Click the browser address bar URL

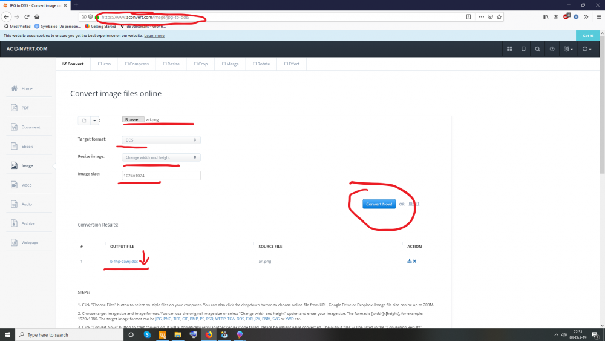click(145, 17)
